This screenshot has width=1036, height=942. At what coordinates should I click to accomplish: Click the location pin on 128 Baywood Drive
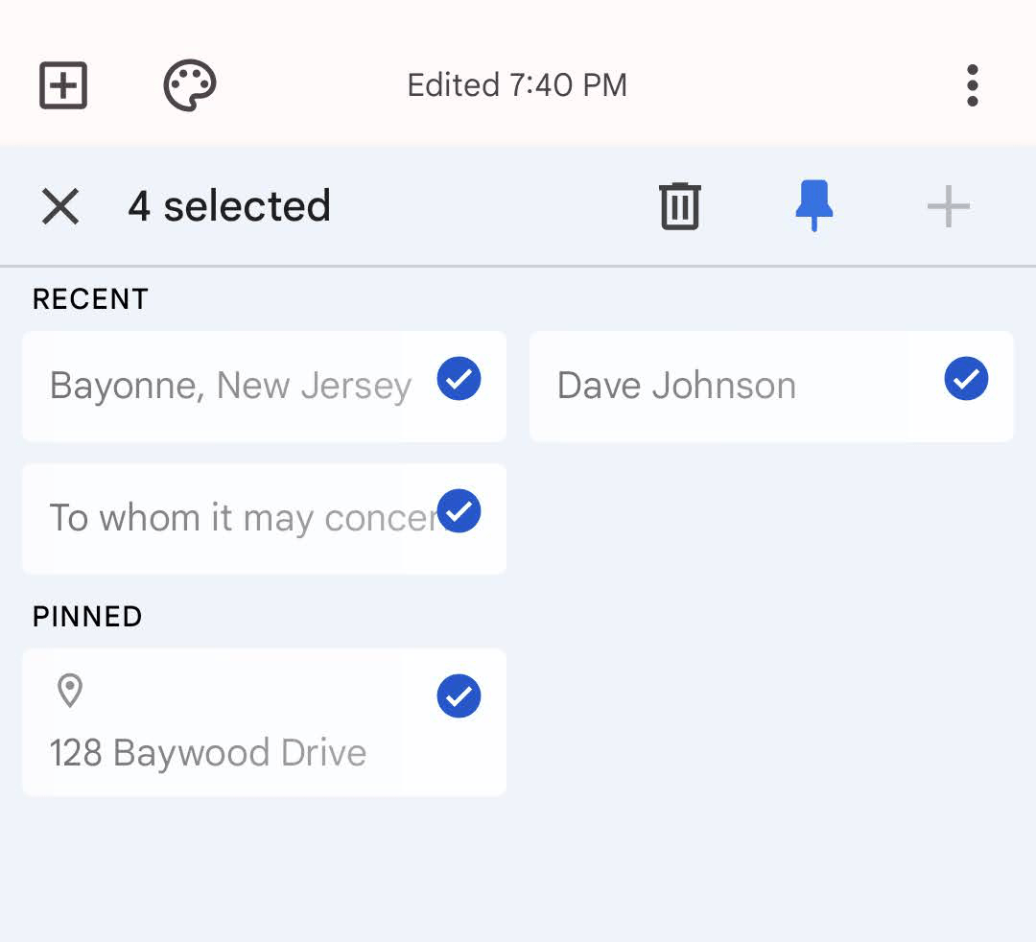[x=70, y=693]
